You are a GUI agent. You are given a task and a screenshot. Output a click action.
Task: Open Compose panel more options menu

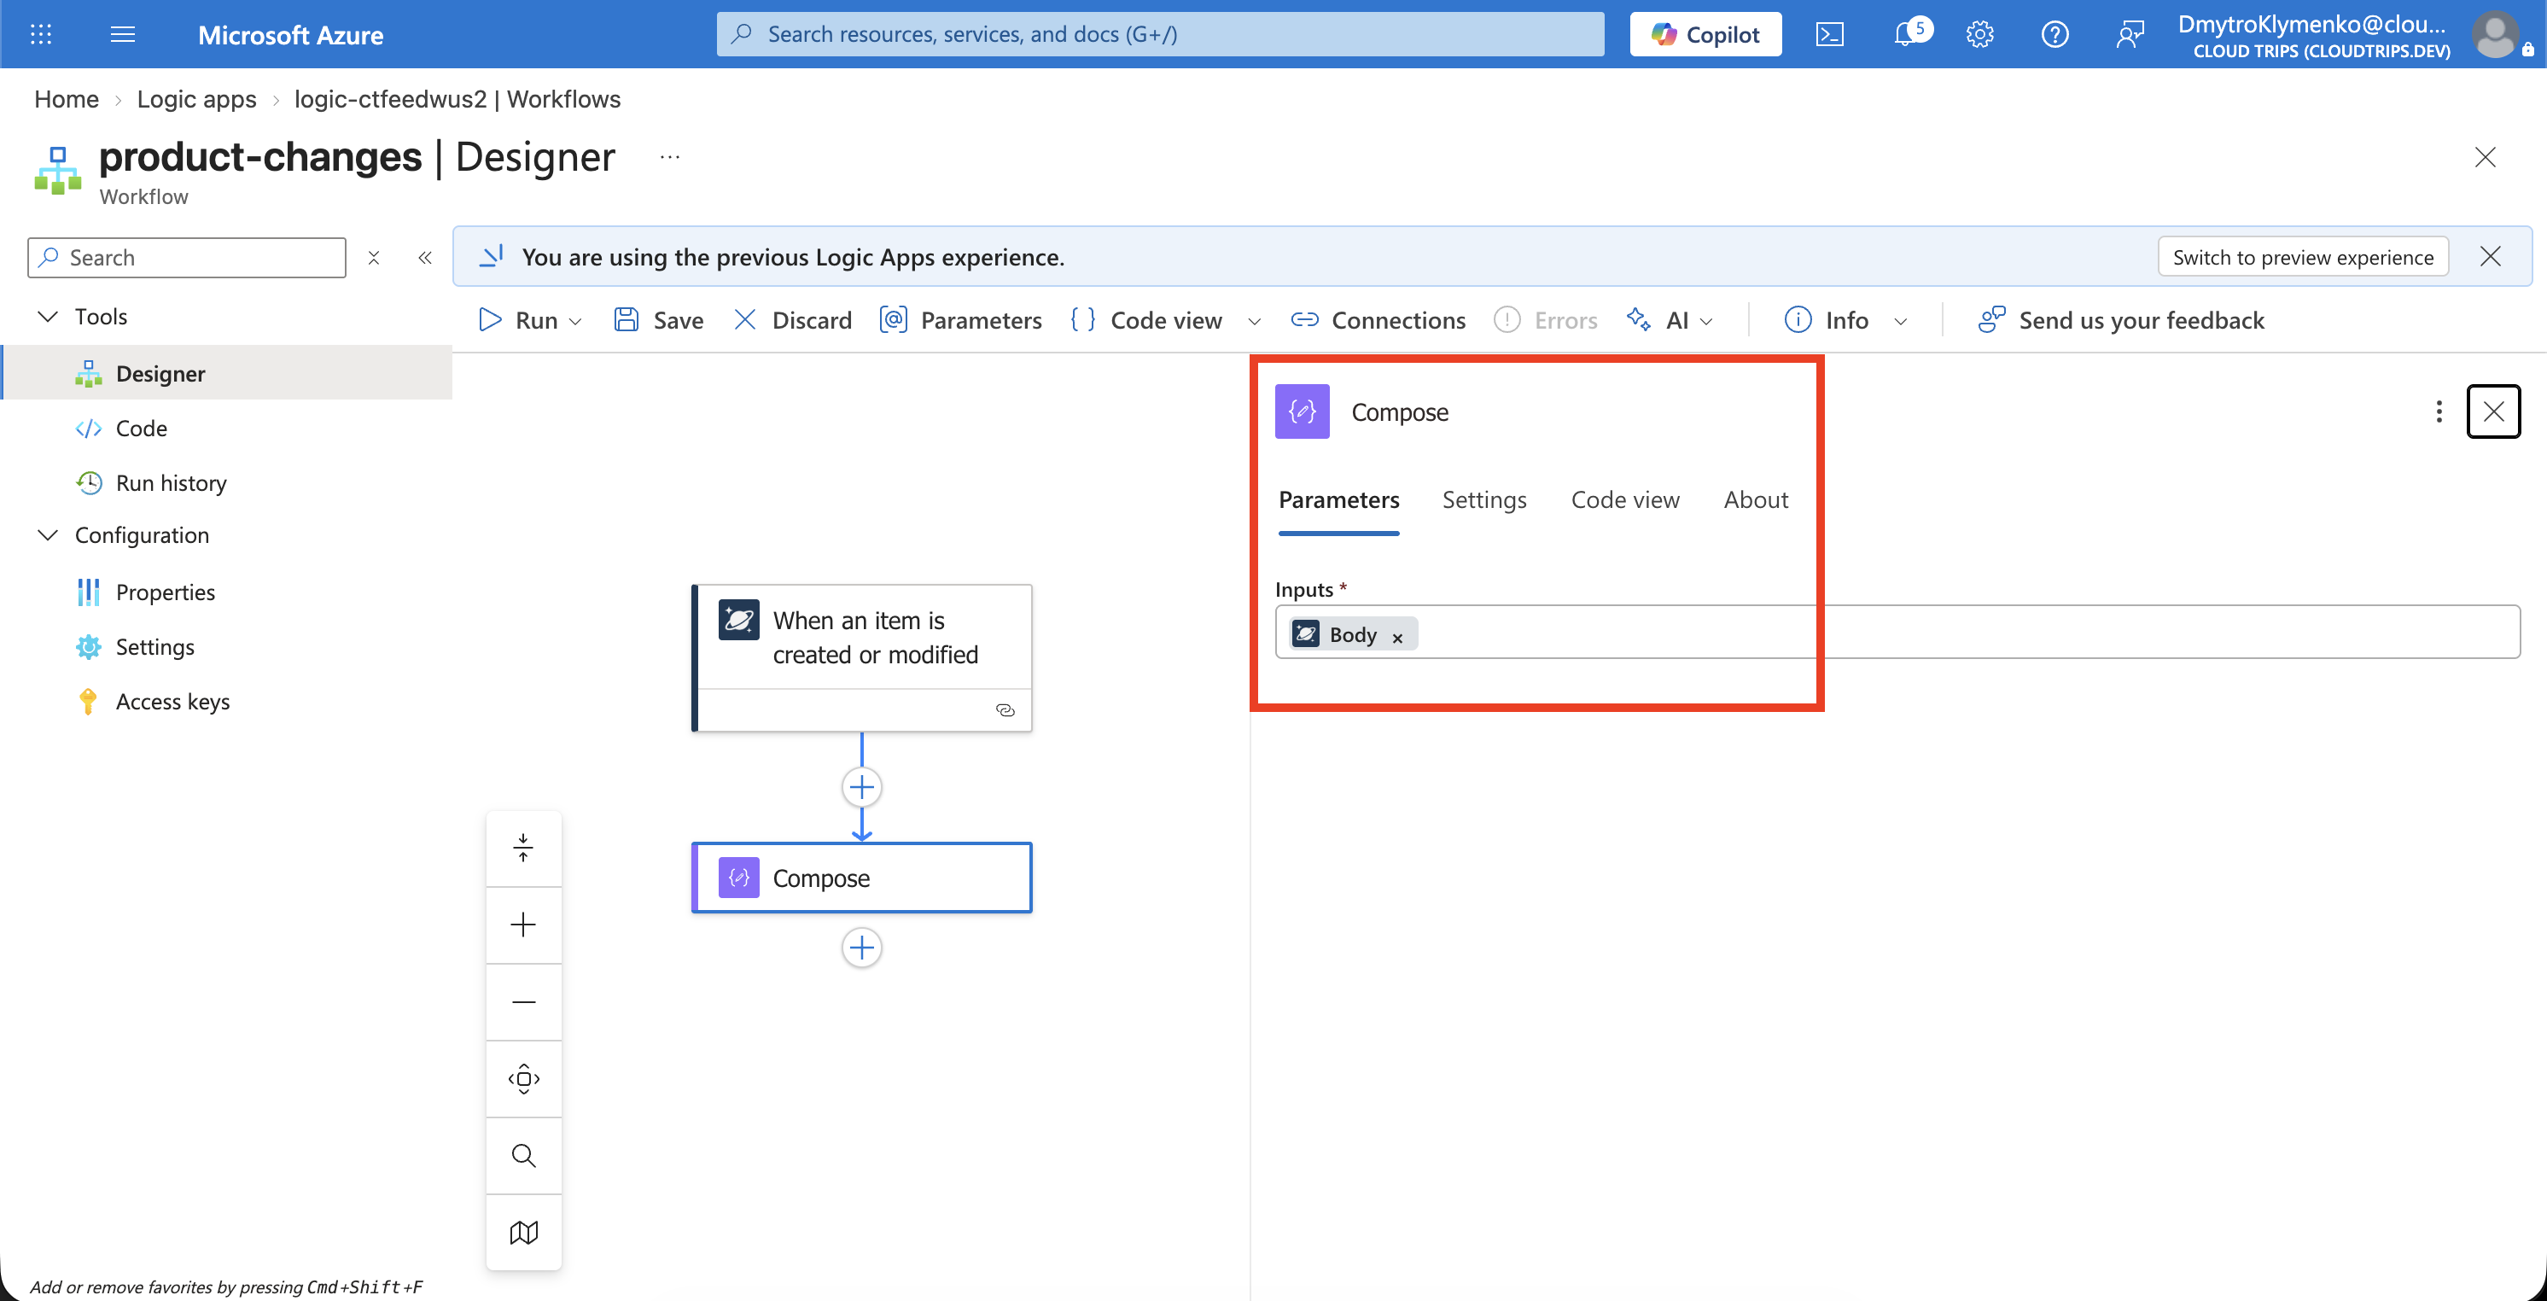(2439, 411)
